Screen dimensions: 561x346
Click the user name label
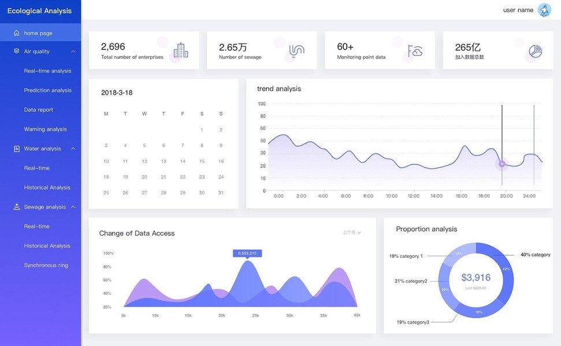pyautogui.click(x=518, y=10)
